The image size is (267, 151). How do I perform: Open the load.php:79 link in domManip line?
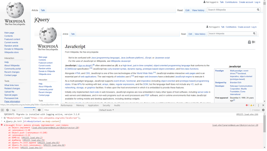tap(33, 141)
